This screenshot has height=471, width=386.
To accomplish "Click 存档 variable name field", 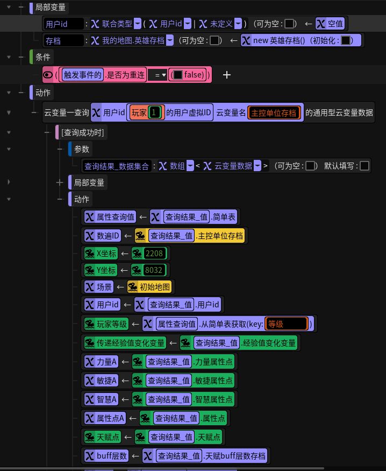I will pos(63,40).
